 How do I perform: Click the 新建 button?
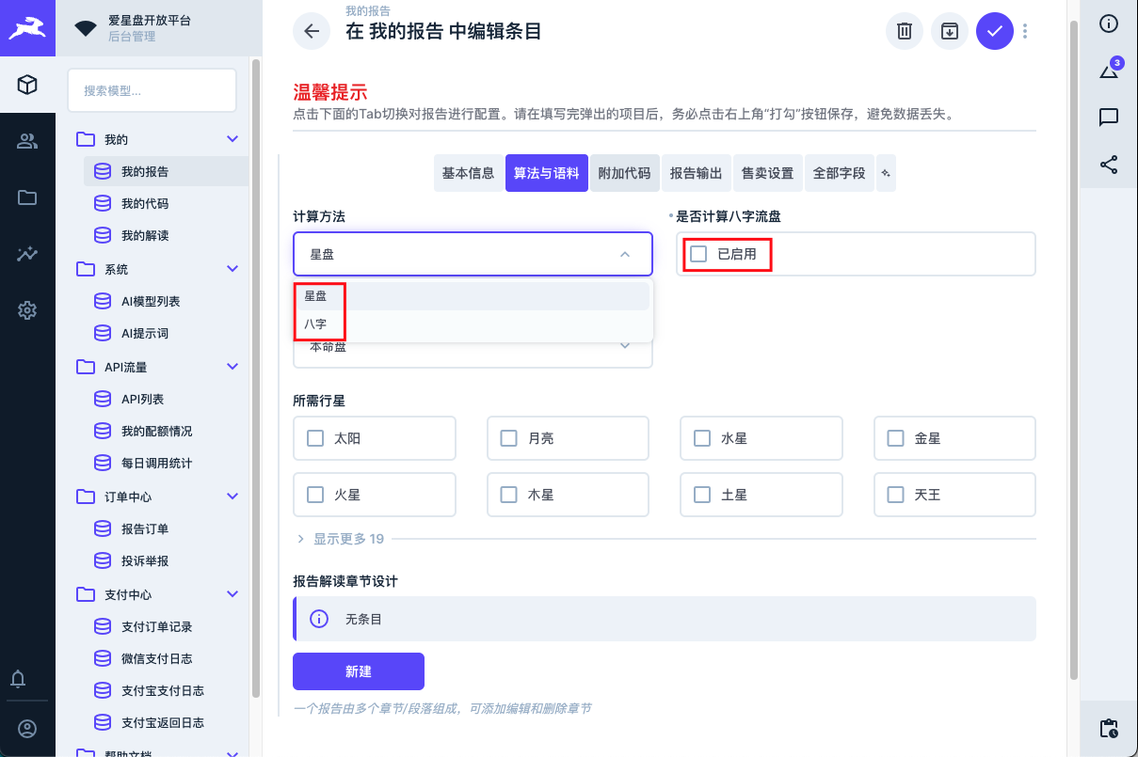[359, 671]
